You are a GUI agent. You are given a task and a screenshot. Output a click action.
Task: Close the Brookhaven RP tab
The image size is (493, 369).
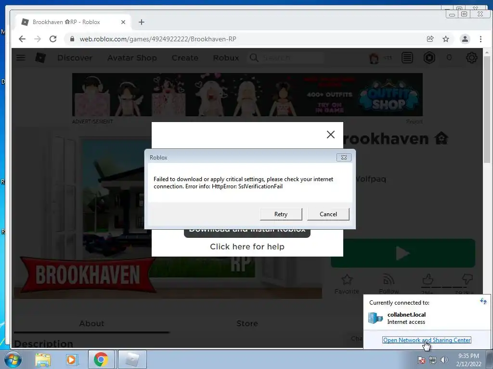coord(123,22)
